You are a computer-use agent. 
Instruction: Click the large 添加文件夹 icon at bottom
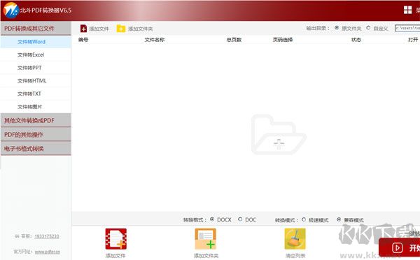[x=205, y=238]
